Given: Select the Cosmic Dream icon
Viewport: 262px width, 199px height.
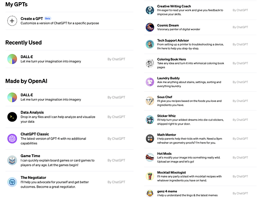Looking at the screenshot, I should click(150, 27).
